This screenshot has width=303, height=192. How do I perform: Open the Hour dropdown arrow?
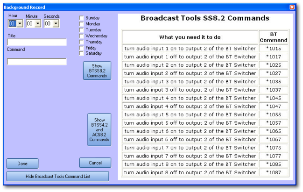click(20, 23)
